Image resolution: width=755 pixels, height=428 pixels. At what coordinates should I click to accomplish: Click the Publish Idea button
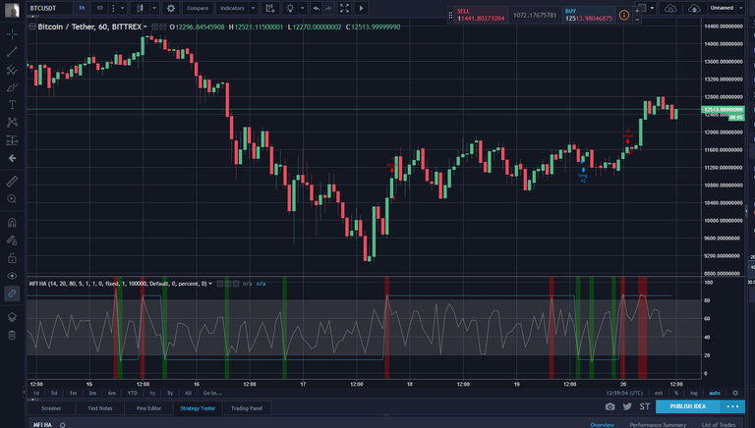(687, 406)
